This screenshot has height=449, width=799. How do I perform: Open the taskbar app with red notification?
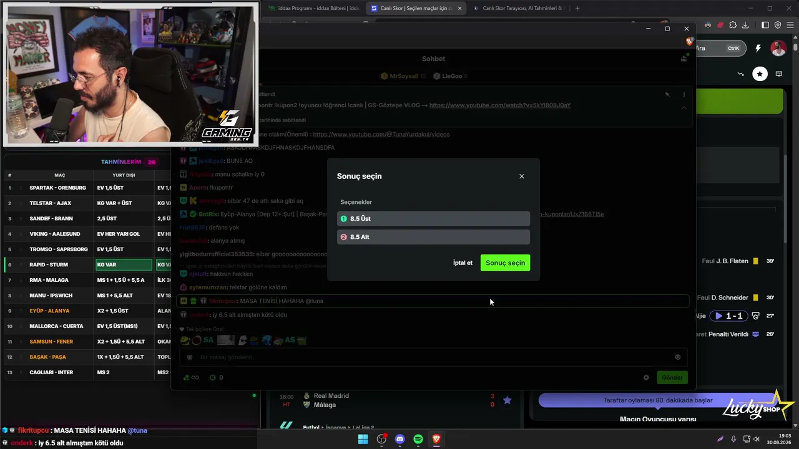click(381, 439)
